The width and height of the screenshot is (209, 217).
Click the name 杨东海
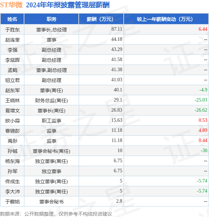coord(13,161)
